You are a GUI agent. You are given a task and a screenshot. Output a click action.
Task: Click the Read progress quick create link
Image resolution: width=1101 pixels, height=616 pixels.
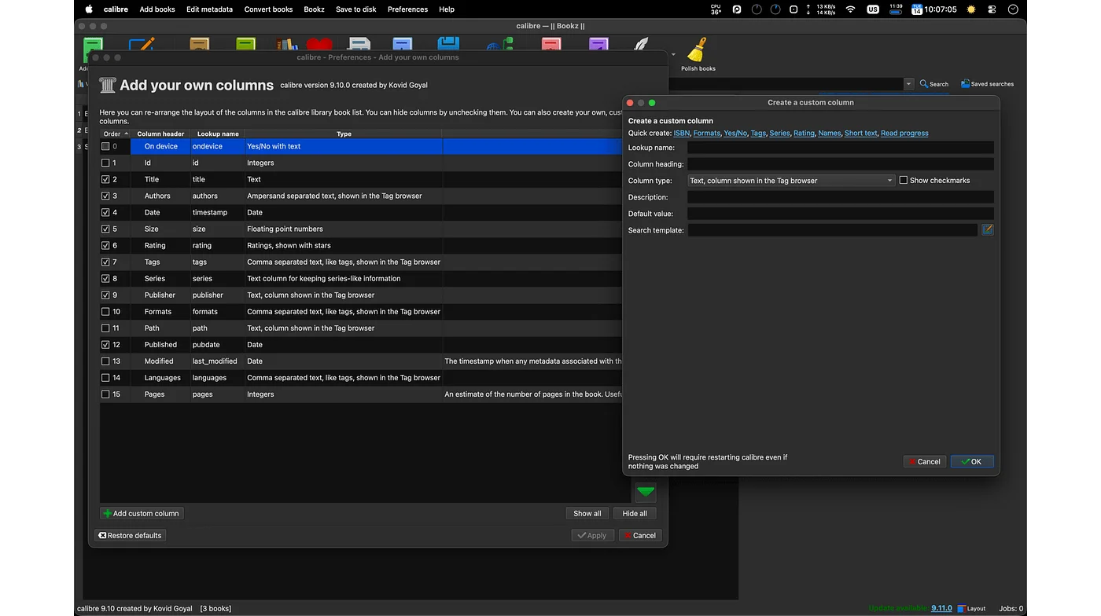[x=904, y=133]
